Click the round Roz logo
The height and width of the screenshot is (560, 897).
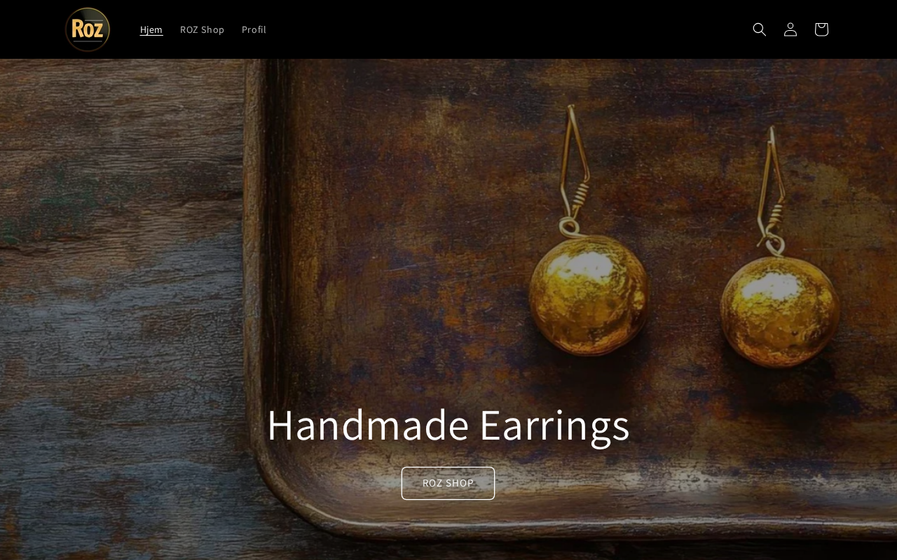pos(88,29)
